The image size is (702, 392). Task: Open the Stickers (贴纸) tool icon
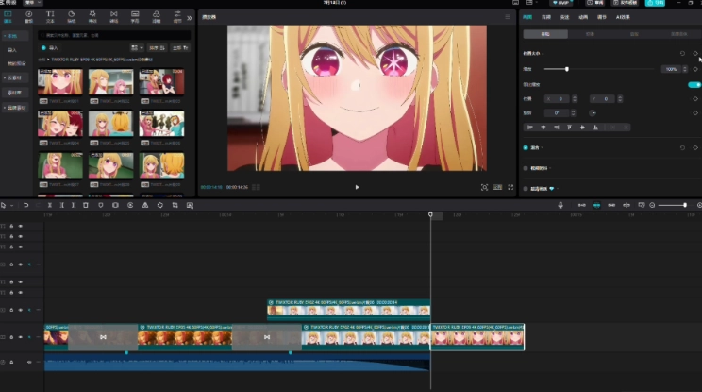[71, 16]
